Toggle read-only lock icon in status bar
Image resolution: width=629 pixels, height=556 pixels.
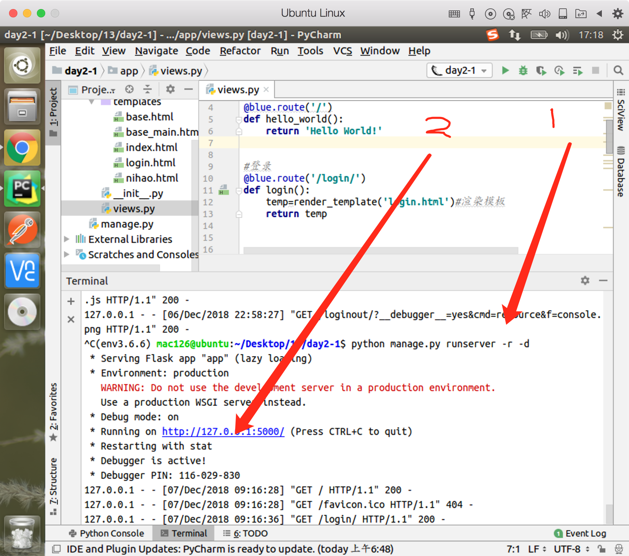point(602,549)
